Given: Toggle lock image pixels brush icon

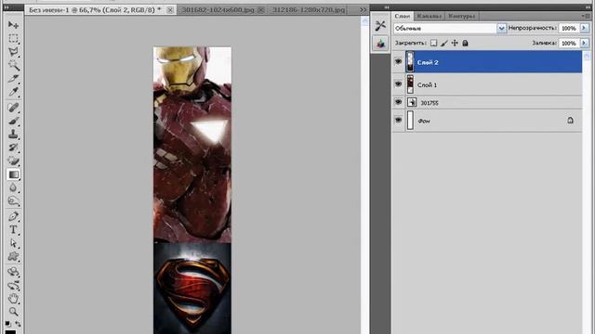Looking at the screenshot, I should coord(444,44).
